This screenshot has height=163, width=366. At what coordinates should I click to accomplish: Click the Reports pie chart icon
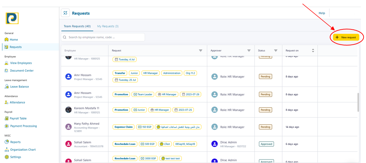point(6,142)
